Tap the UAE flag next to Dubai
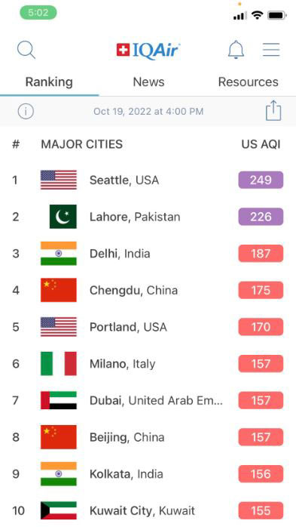Image resolution: width=296 pixels, height=527 pixels. click(59, 400)
